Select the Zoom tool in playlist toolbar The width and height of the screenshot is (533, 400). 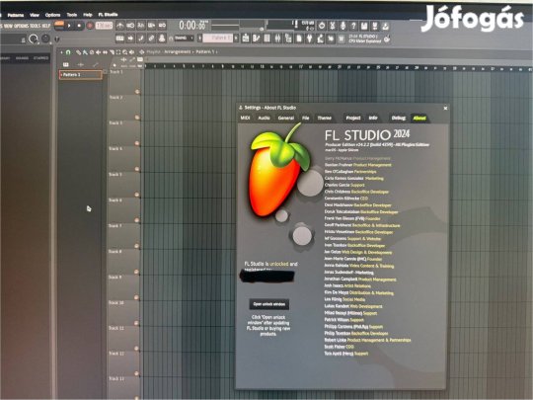(124, 52)
